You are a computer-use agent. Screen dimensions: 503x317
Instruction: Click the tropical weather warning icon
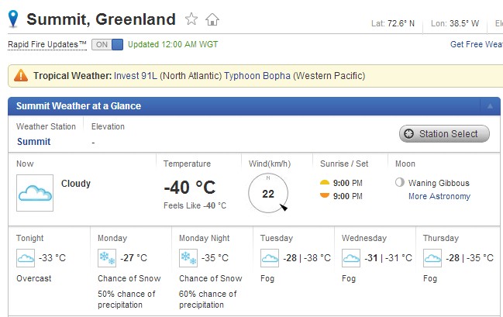20,76
